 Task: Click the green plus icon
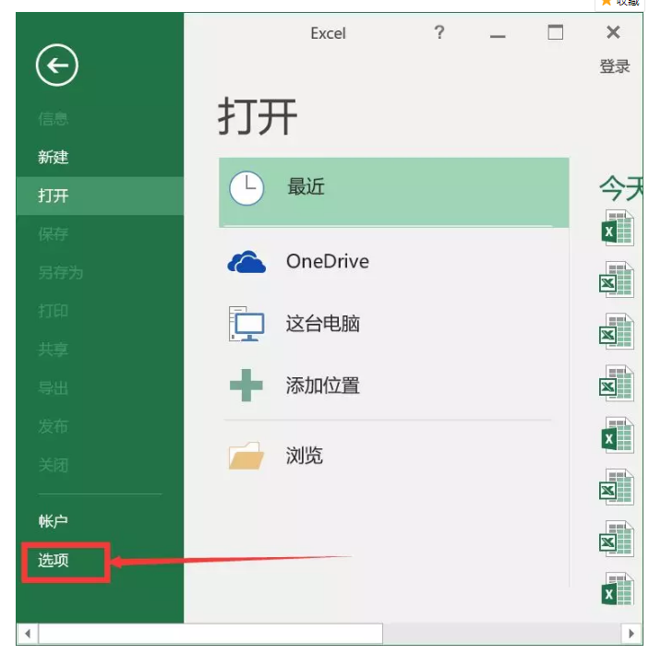tap(246, 385)
